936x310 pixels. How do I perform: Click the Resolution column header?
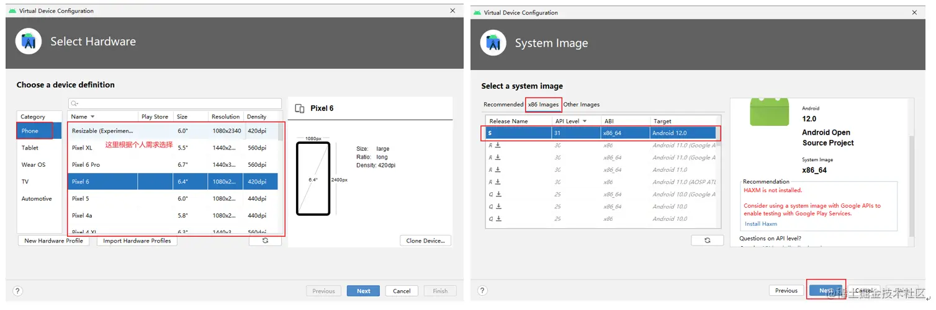227,117
